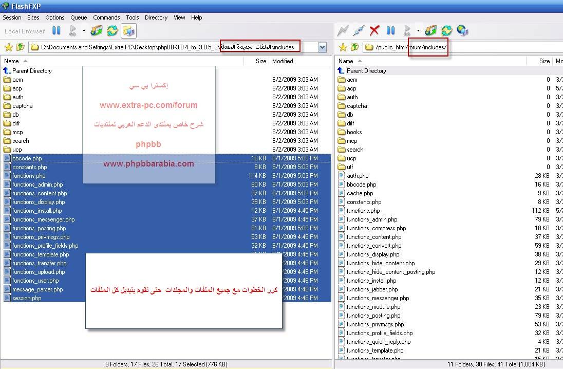Viewport: 563px width, 369px height.
Task: Click the local mcp folder icon
Action: [x=7, y=132]
